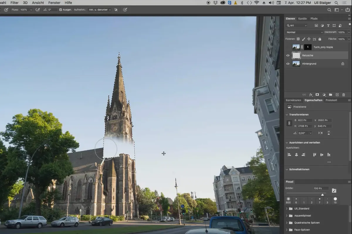
Task: Flip vertically in Transformieren section
Action: click(329, 133)
